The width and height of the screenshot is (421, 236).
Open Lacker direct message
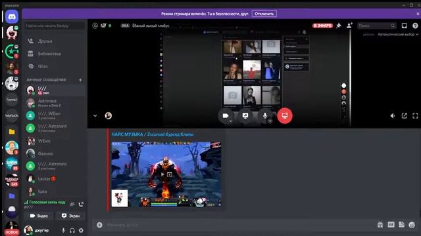[x=55, y=179]
